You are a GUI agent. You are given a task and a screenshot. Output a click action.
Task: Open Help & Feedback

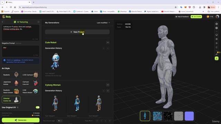pos(182,17)
